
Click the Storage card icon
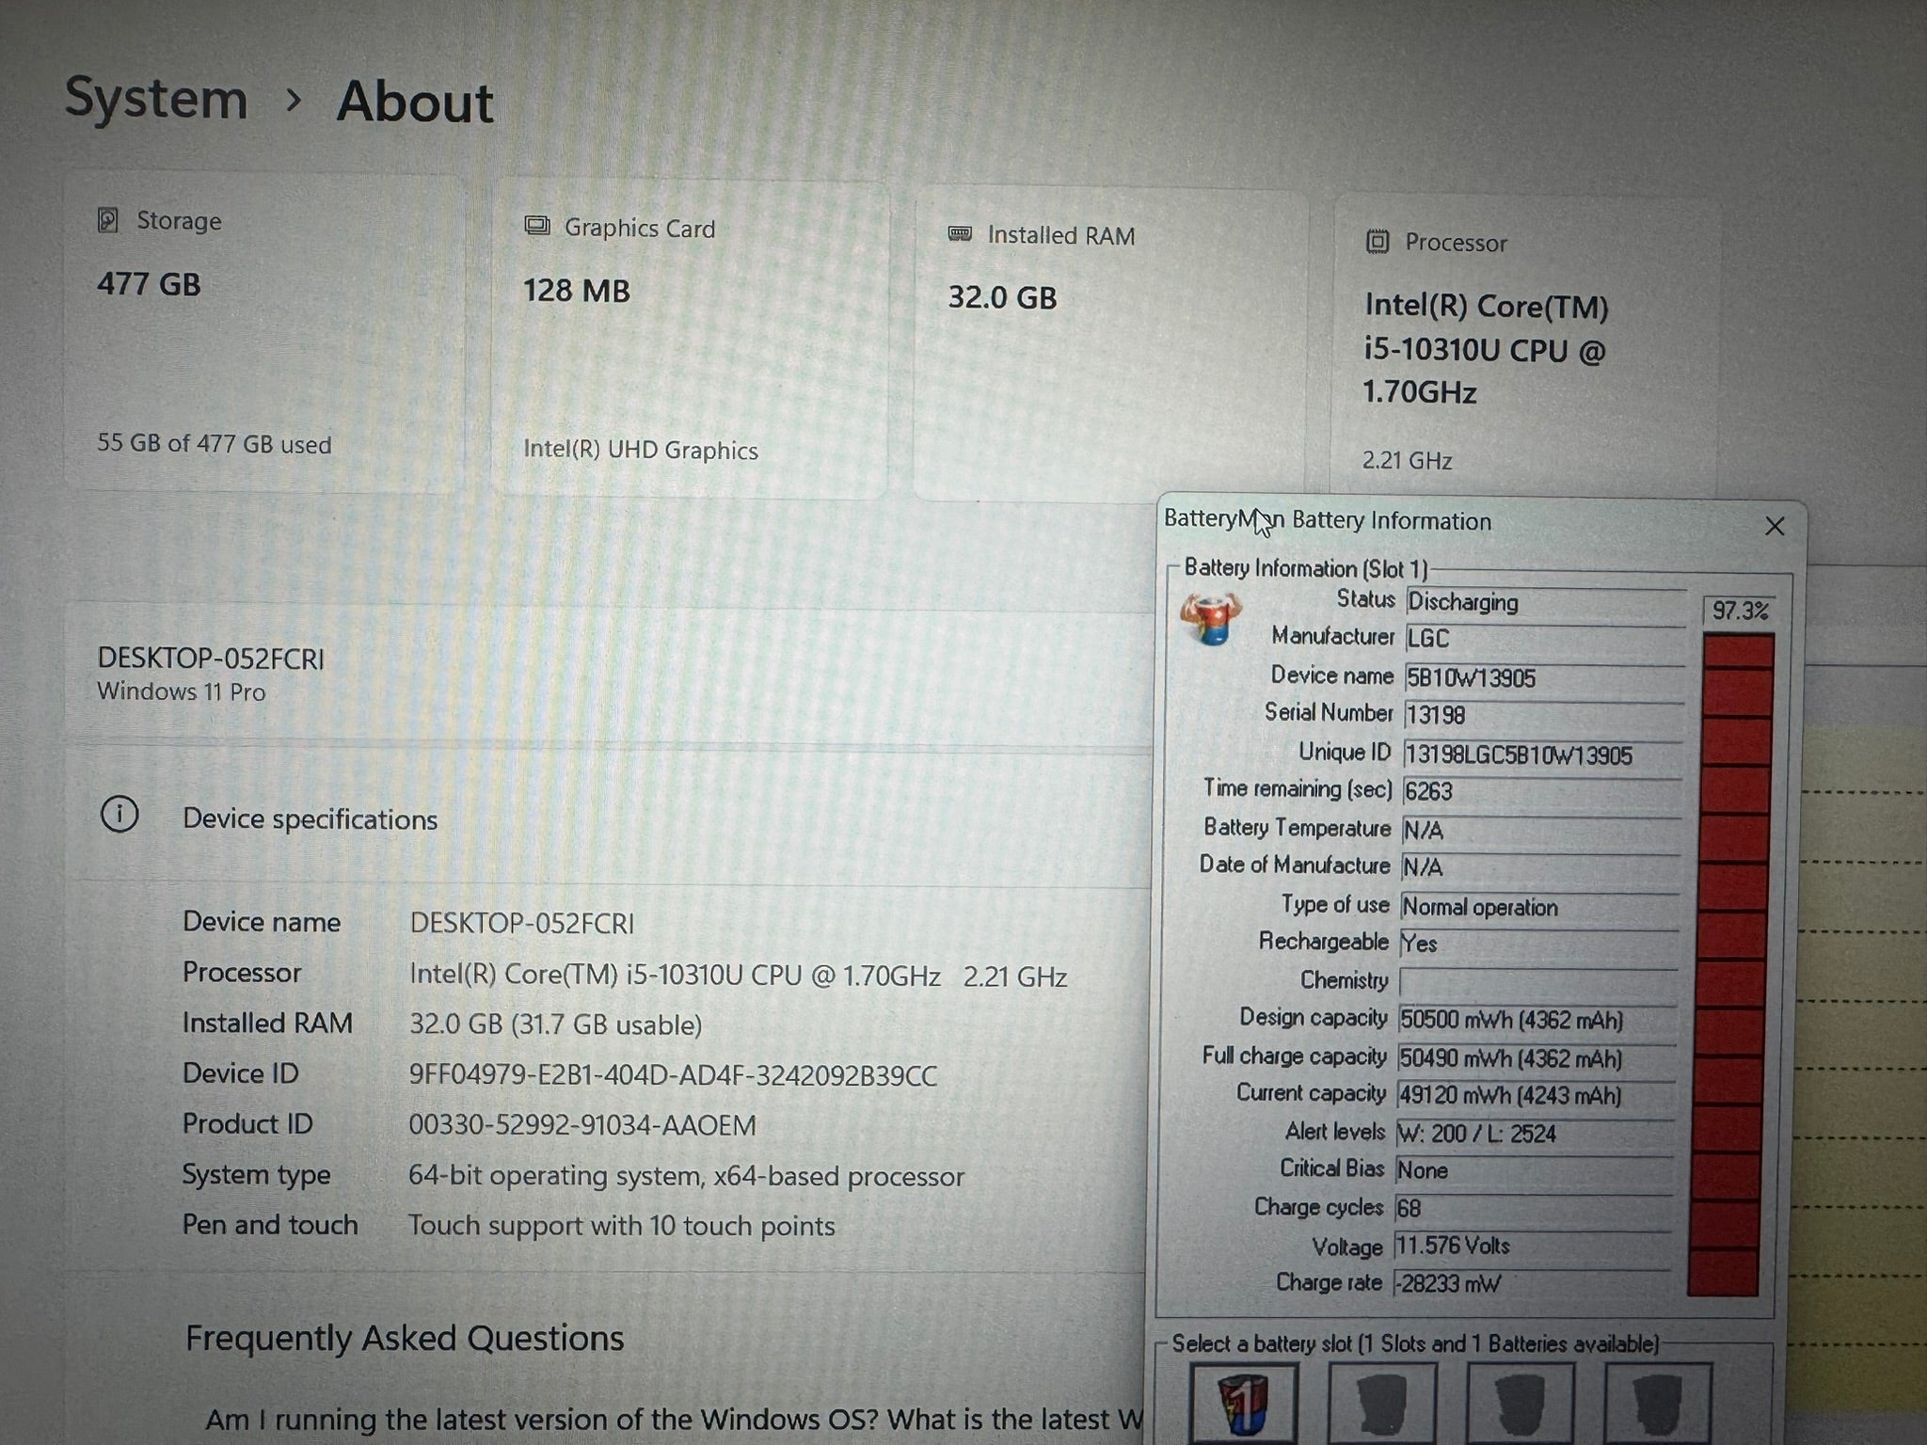(x=108, y=221)
